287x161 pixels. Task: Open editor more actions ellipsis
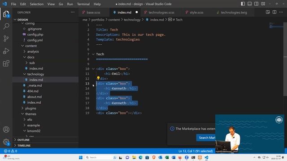pyautogui.click(x=281, y=12)
